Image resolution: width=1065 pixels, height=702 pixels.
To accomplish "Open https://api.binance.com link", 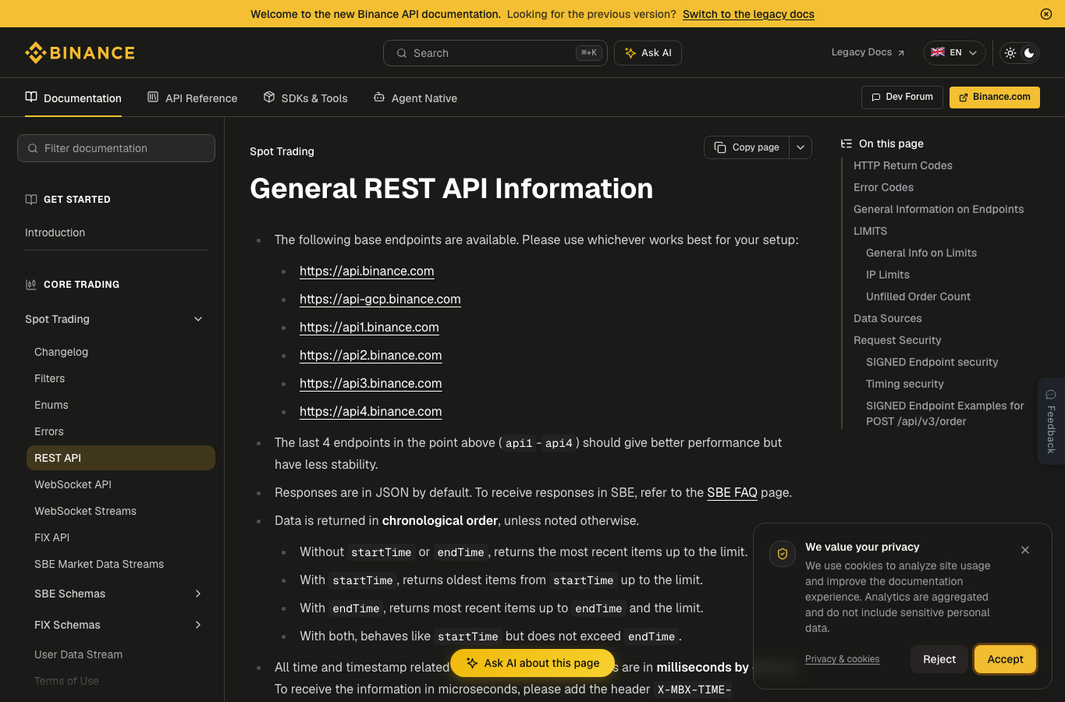I will click(367, 271).
